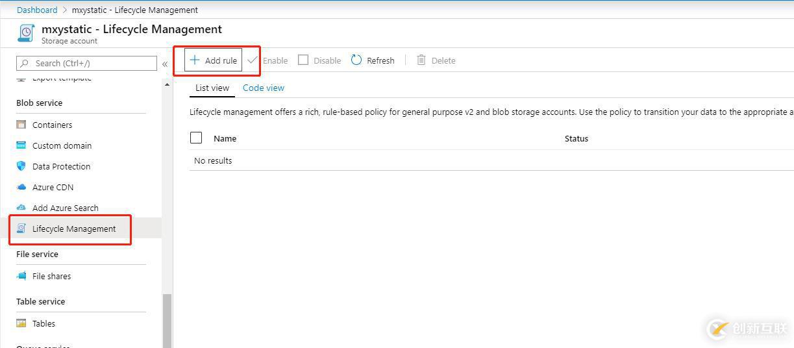This screenshot has height=348, width=794.
Task: Click the Containers icon in sidebar
Action: pos(21,125)
